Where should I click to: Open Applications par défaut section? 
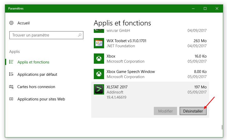[x=37, y=74]
